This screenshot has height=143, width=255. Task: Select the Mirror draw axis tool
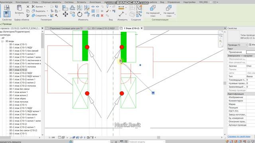pyautogui.click(x=87, y=8)
